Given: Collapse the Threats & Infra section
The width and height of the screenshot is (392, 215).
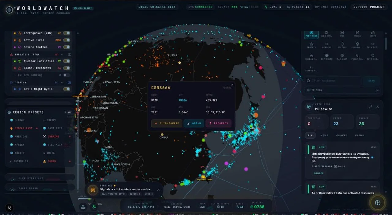Looking at the screenshot, I should (61, 55).
